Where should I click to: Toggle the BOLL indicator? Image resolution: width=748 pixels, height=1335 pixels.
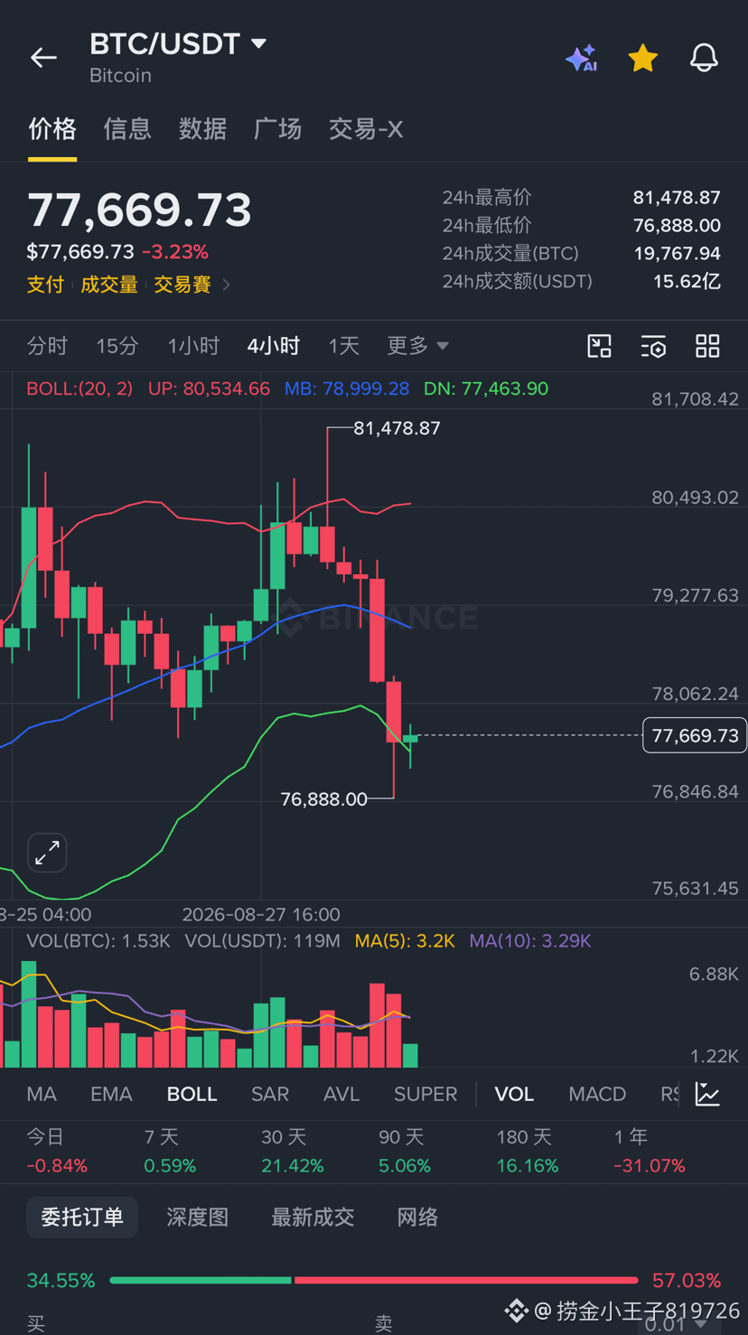(192, 1094)
